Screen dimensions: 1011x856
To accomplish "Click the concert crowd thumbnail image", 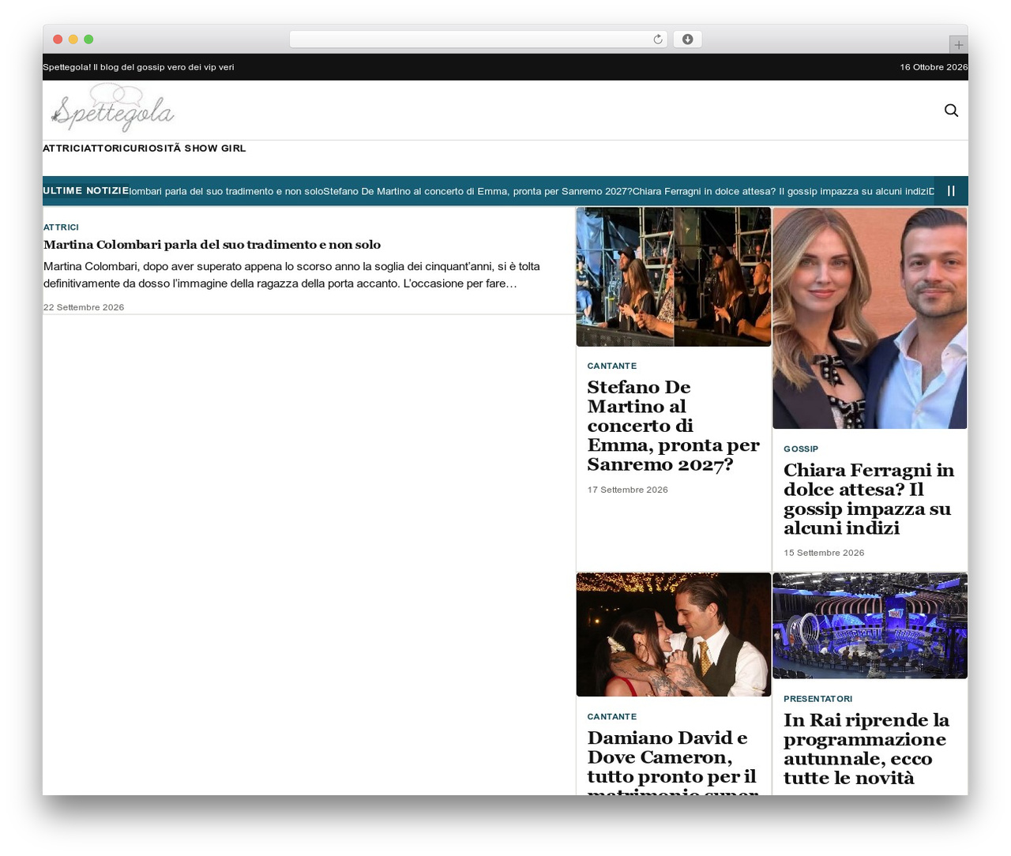I will (674, 276).
